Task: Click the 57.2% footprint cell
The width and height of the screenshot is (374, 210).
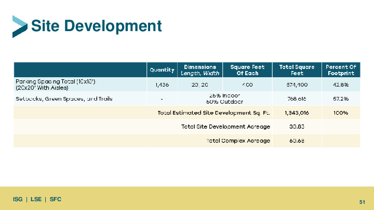Action: coord(341,99)
